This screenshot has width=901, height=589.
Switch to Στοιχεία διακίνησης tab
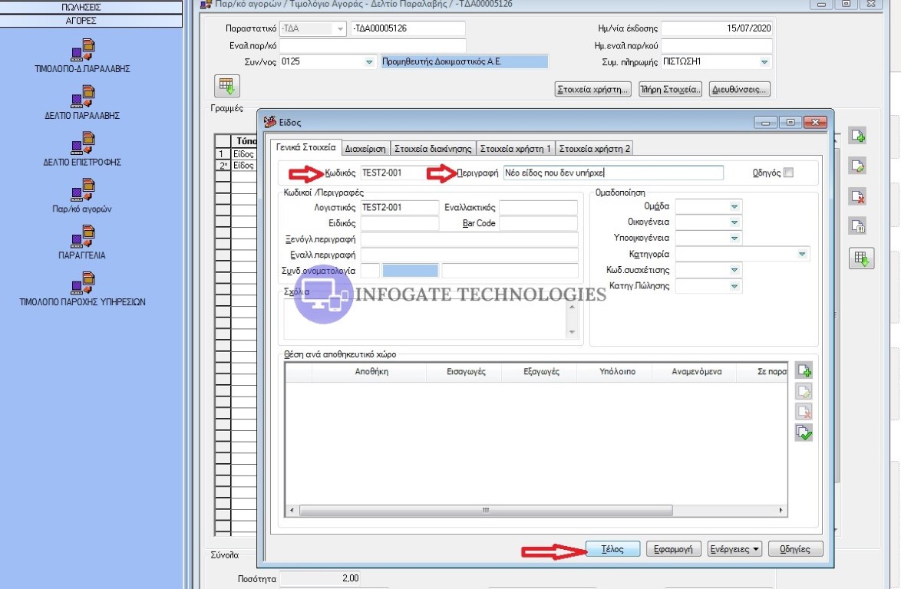[x=434, y=148]
